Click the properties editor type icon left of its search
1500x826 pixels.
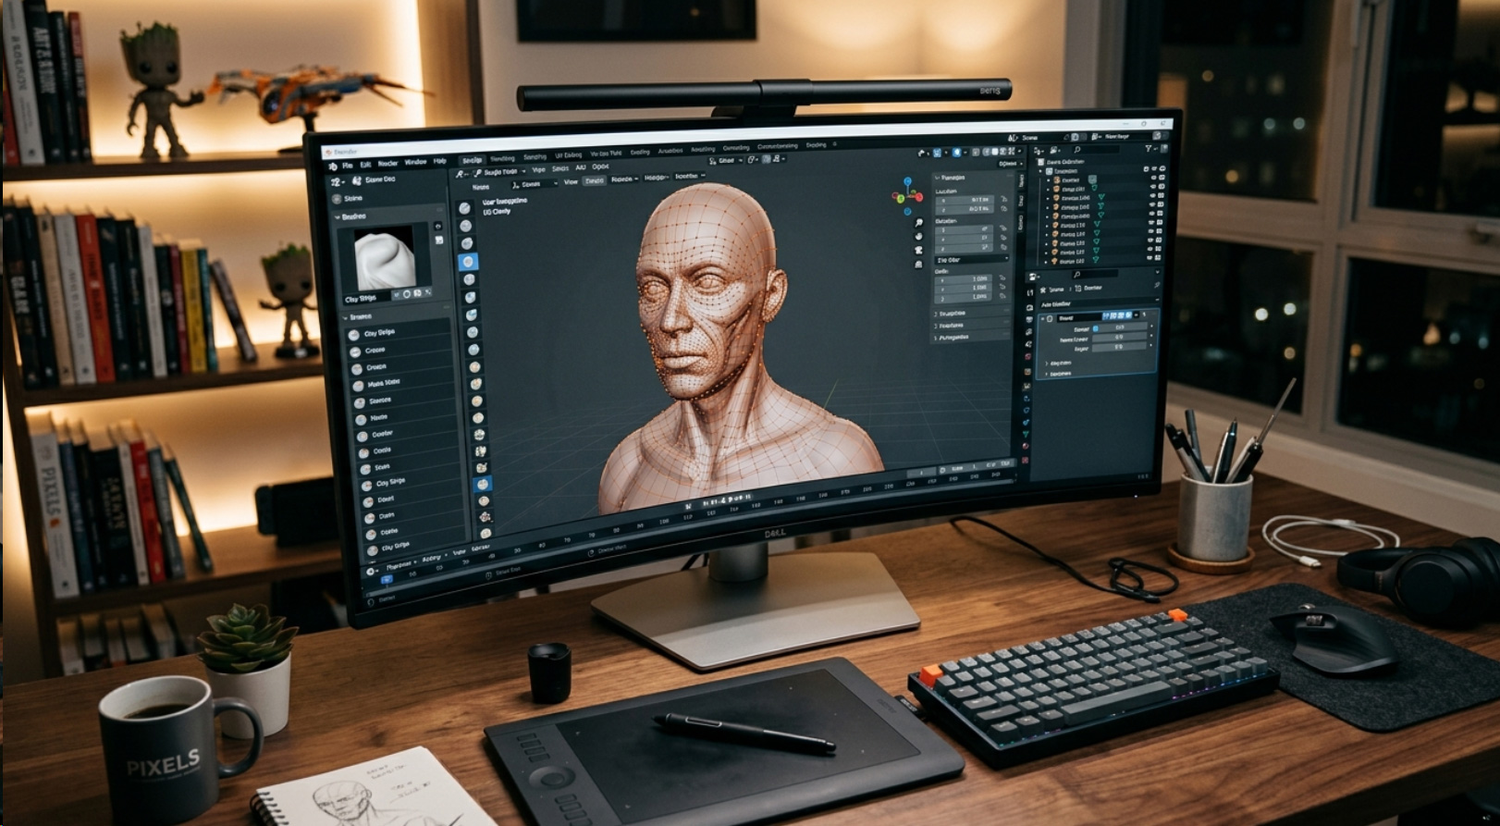click(1032, 276)
